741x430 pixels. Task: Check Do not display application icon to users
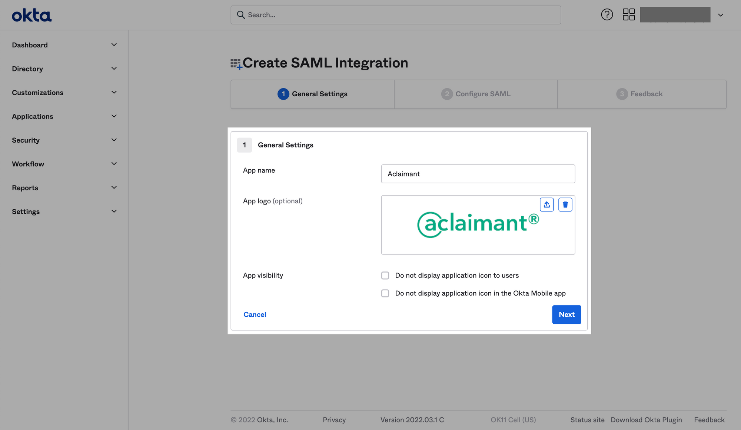click(385, 276)
